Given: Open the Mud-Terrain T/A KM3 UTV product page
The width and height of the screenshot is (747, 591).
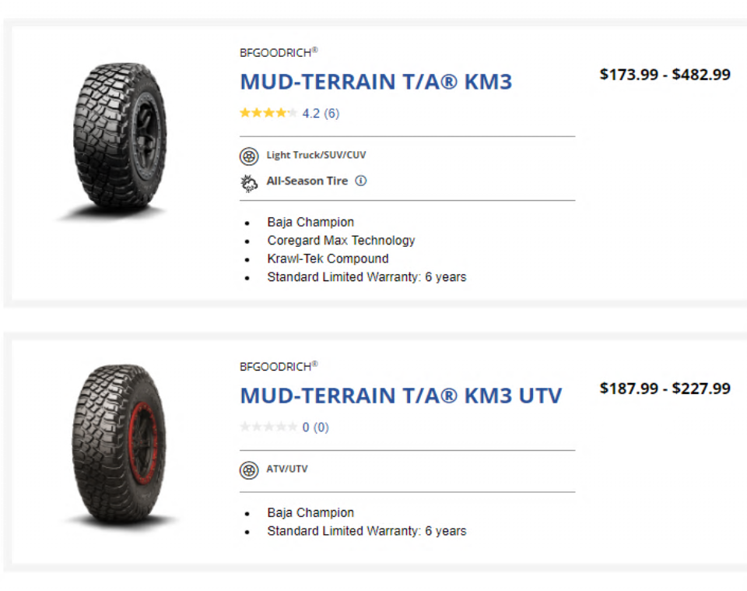Looking at the screenshot, I should pyautogui.click(x=400, y=396).
